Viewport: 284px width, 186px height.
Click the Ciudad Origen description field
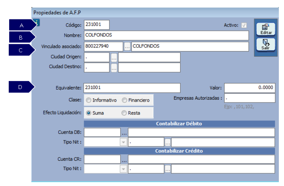click(x=149, y=57)
